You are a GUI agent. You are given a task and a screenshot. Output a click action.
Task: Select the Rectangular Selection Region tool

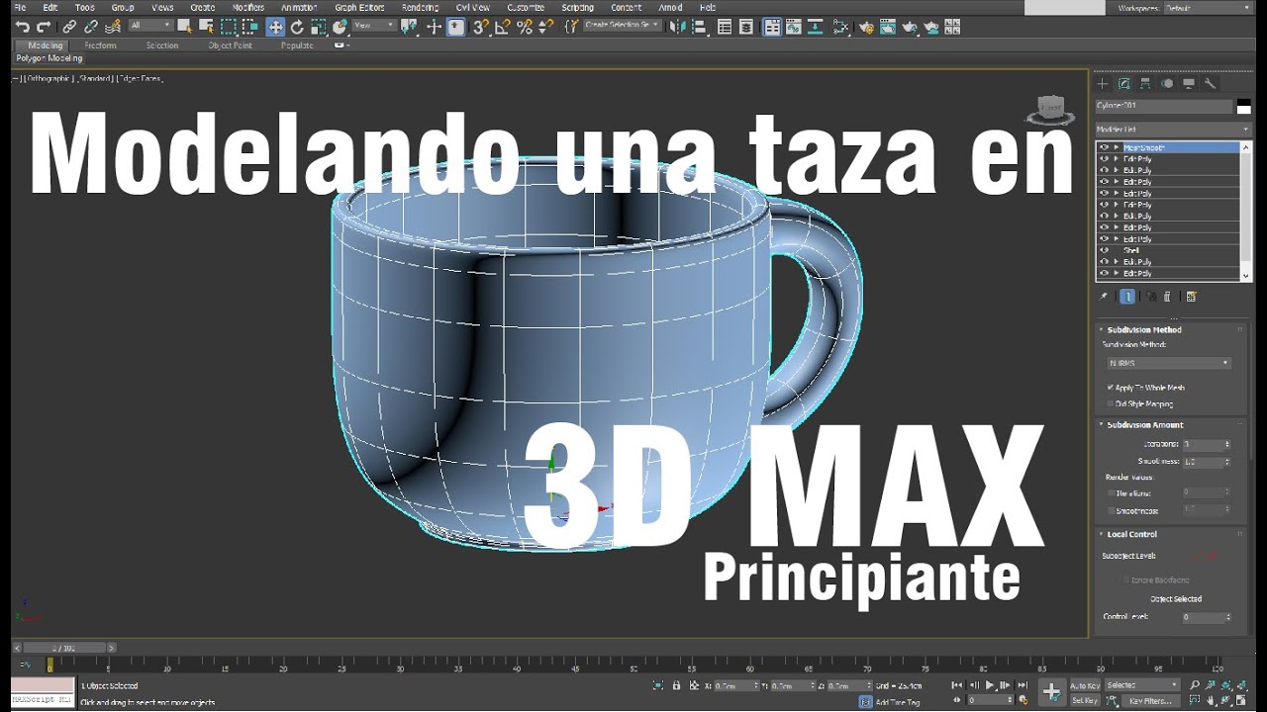click(229, 27)
